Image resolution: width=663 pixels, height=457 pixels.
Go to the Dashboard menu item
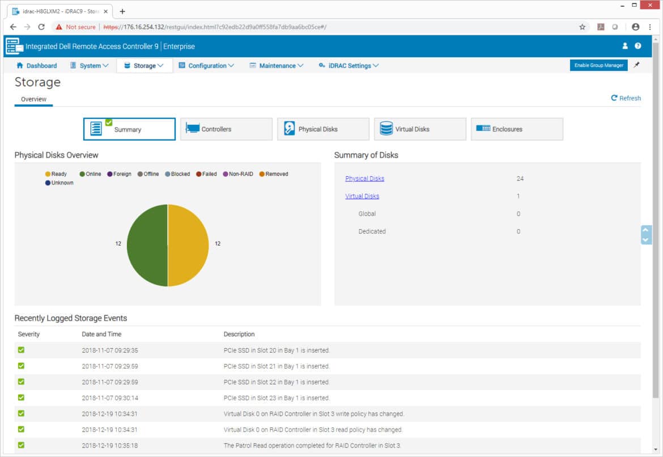click(x=37, y=66)
